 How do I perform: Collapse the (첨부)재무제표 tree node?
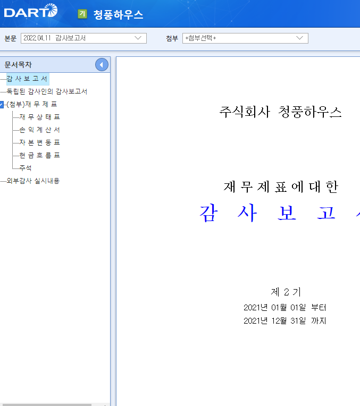(x=2, y=105)
